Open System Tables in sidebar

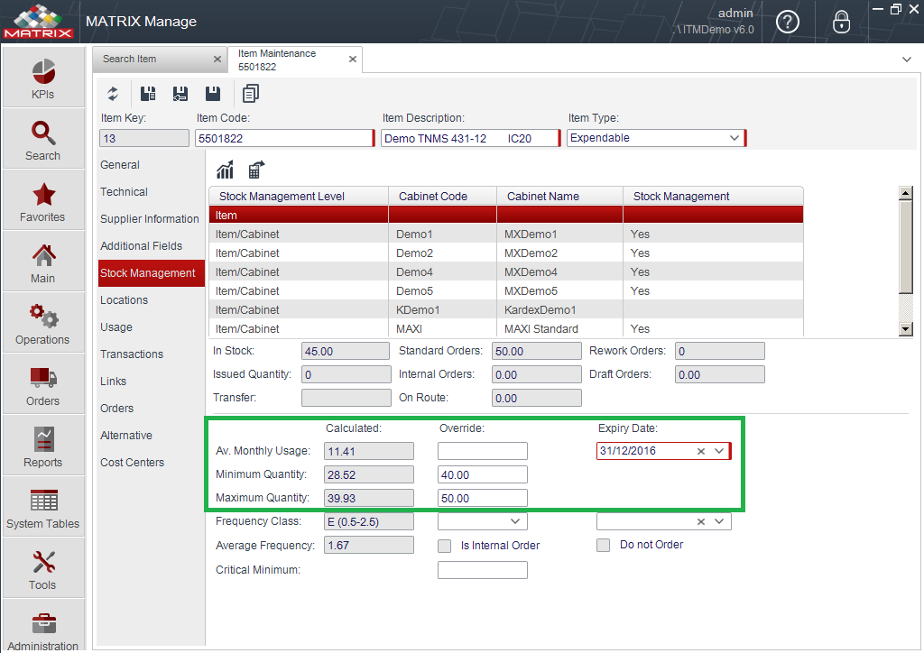click(43, 507)
